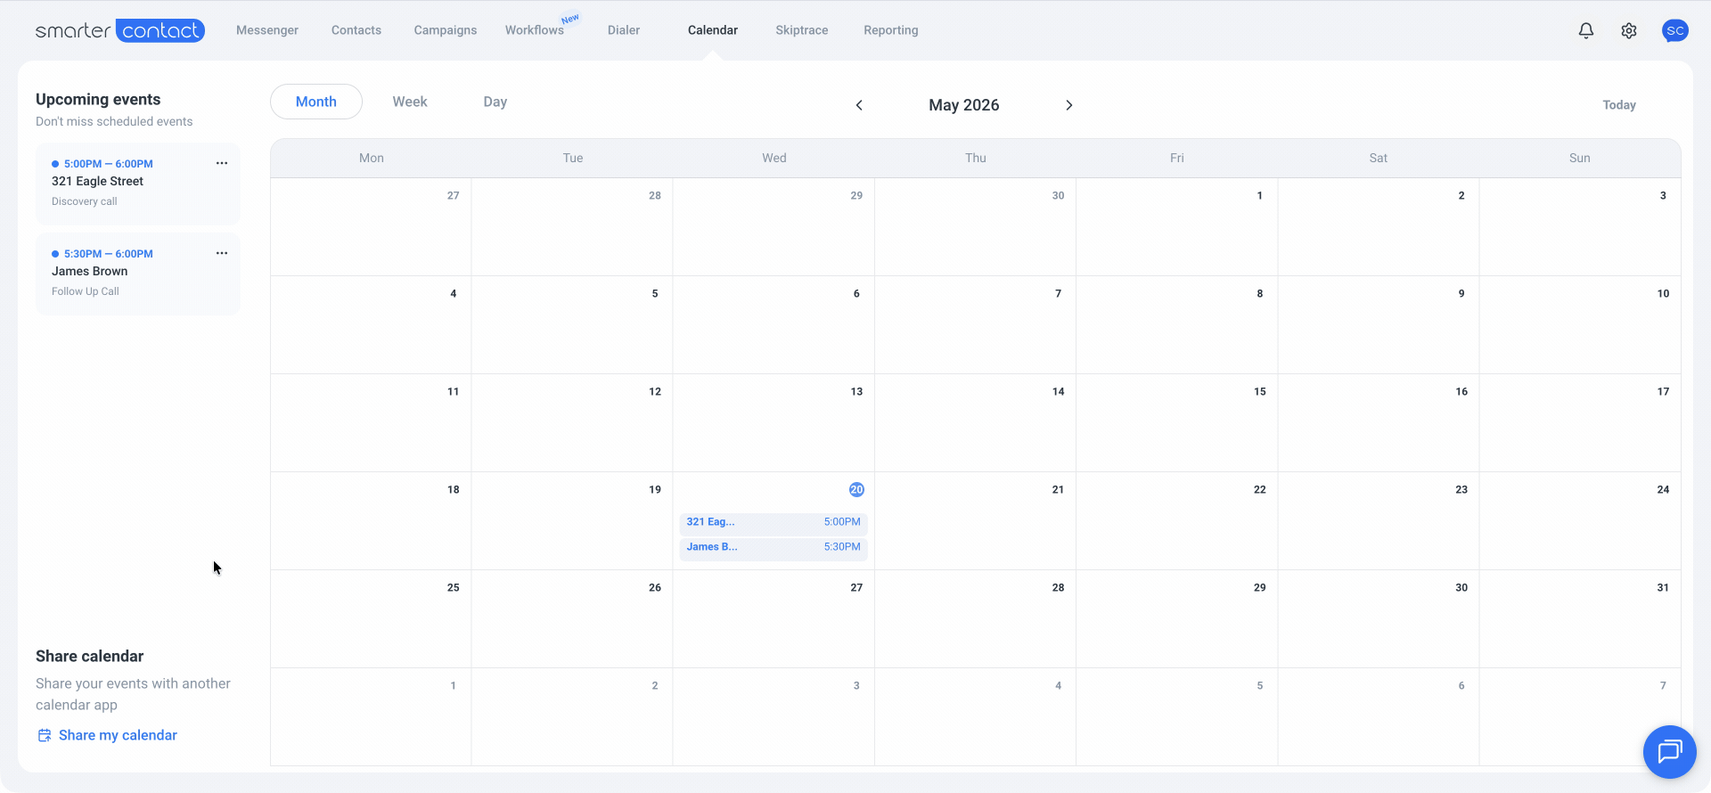Select April 30 calendar cell
Screen dimensions: 1711x793
click(975, 226)
